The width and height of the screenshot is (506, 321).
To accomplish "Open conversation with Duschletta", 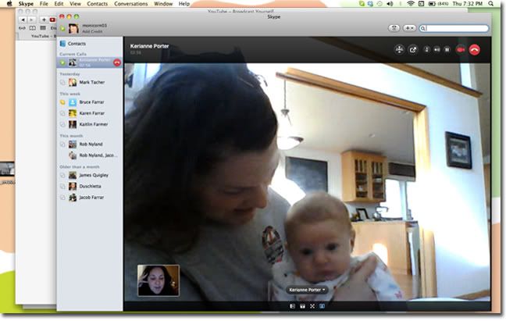I will (90, 186).
